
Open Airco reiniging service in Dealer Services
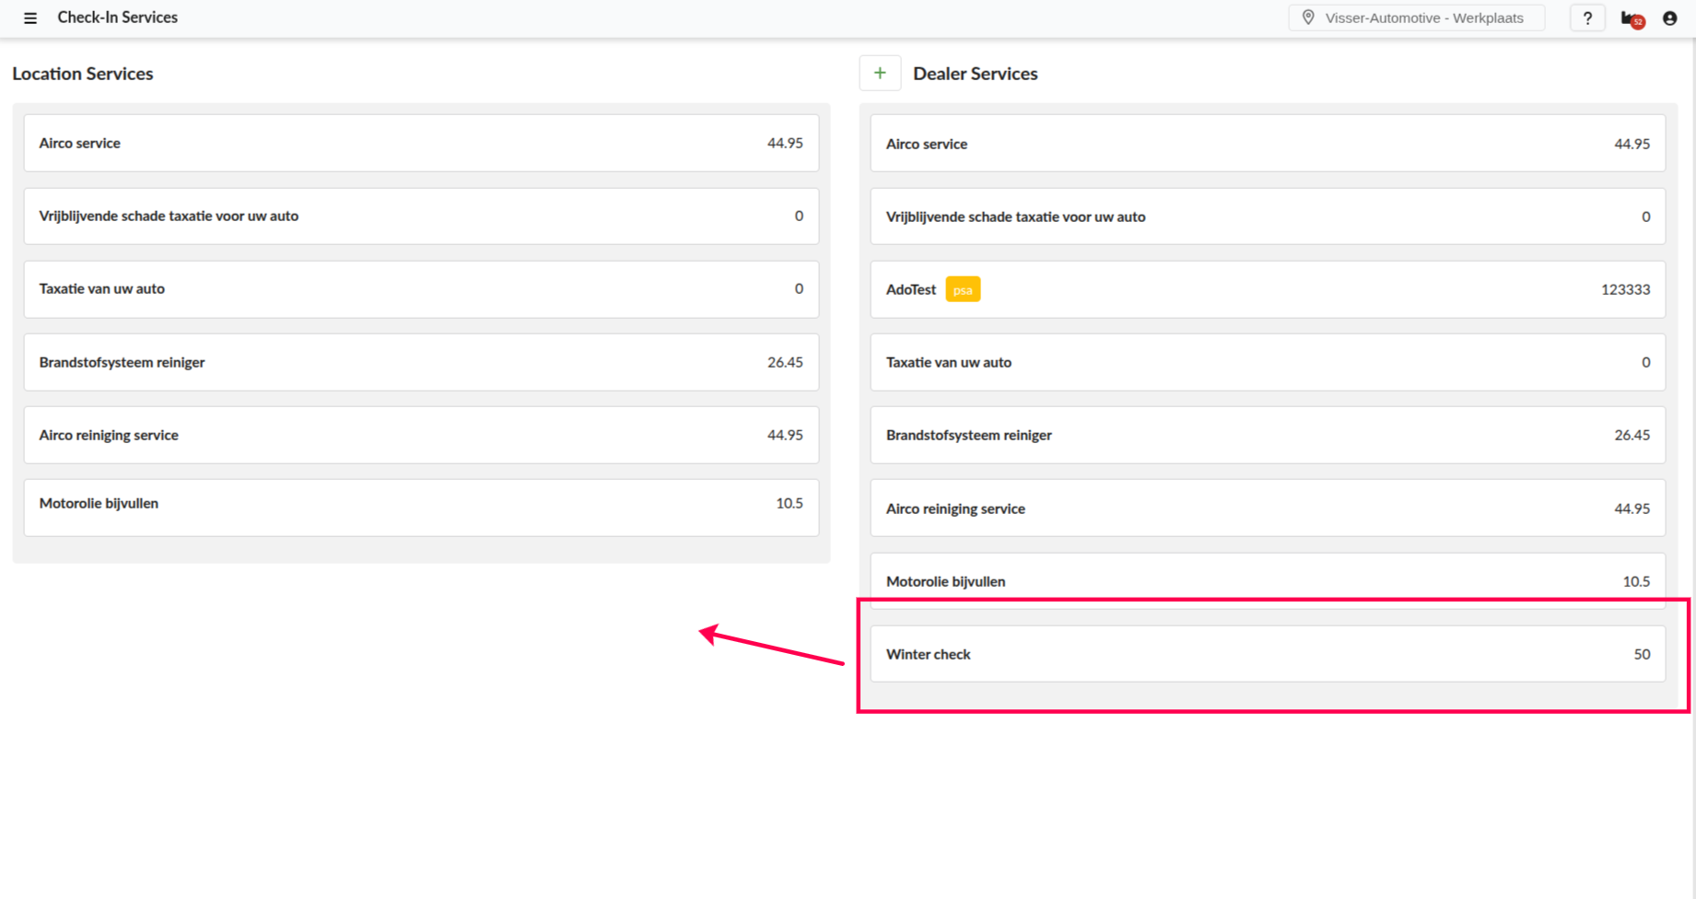point(1268,508)
